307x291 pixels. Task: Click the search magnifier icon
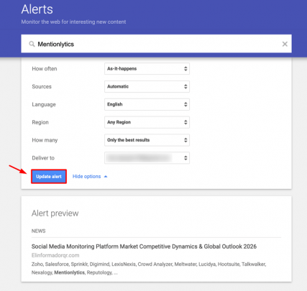(32, 44)
